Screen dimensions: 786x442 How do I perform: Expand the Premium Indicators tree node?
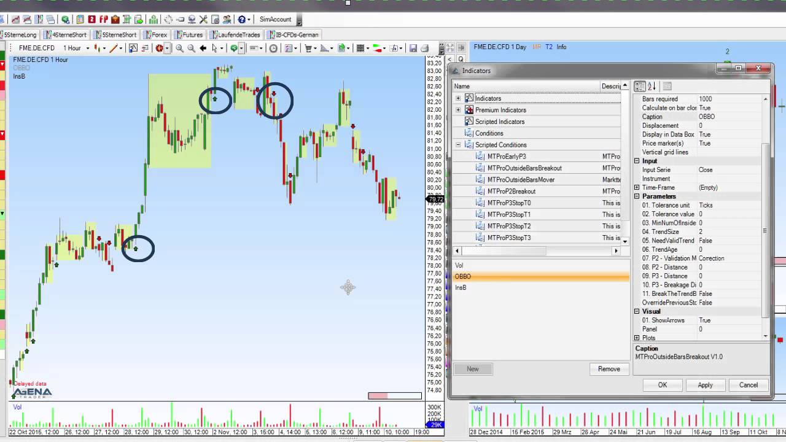tap(458, 110)
